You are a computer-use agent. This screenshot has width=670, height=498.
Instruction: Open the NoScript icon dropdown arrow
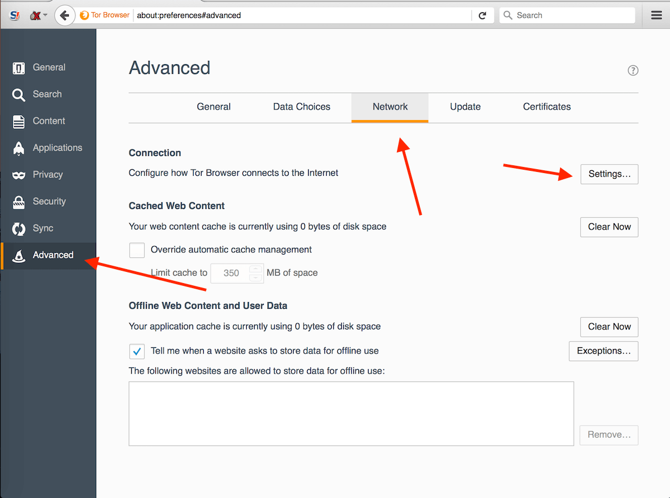pos(45,16)
